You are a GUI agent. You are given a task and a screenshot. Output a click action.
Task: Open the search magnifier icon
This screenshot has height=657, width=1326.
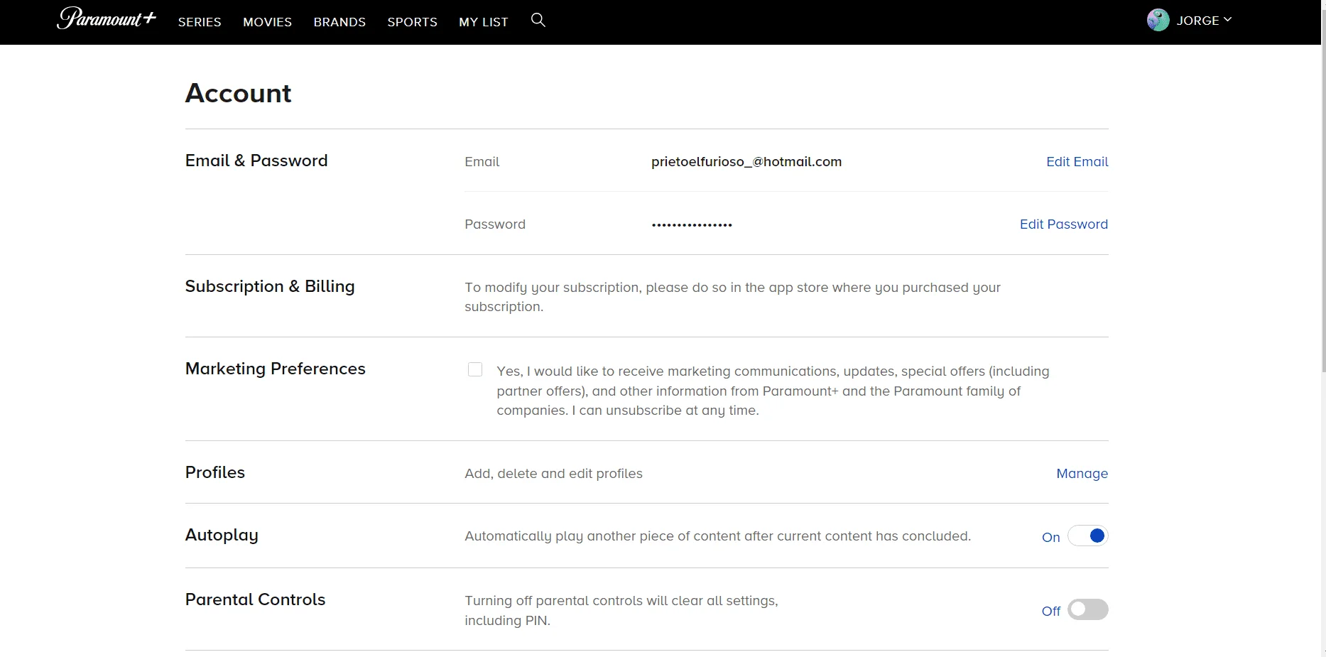(x=538, y=21)
